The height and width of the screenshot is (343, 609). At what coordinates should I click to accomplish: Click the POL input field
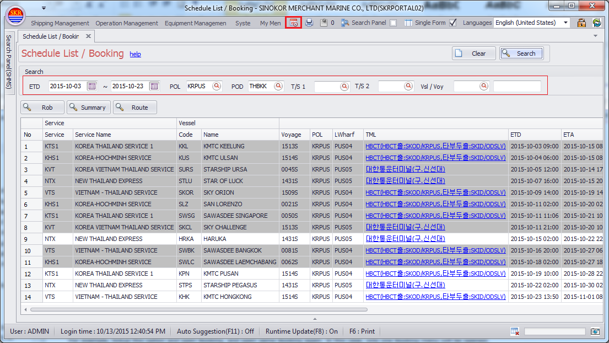199,86
